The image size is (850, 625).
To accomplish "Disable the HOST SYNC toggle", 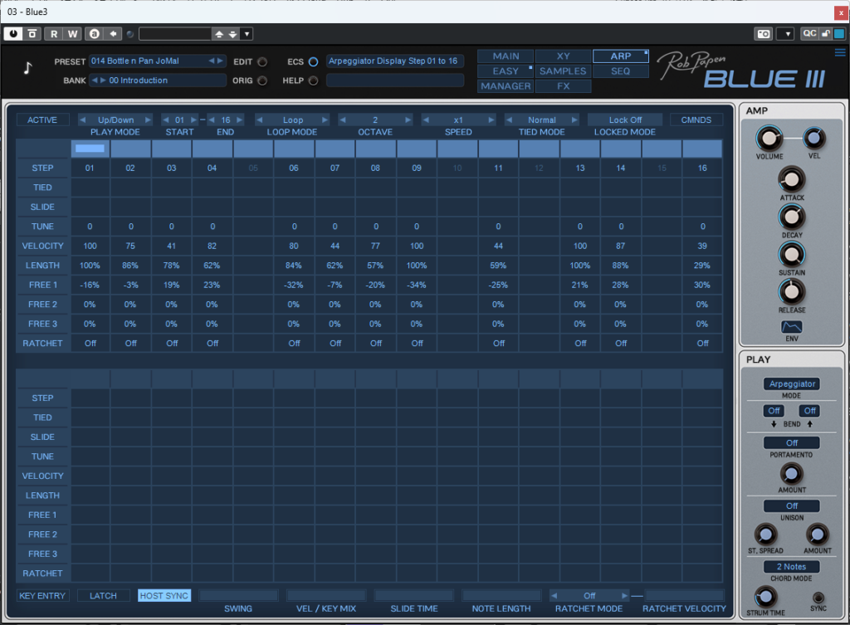I will coord(164,596).
